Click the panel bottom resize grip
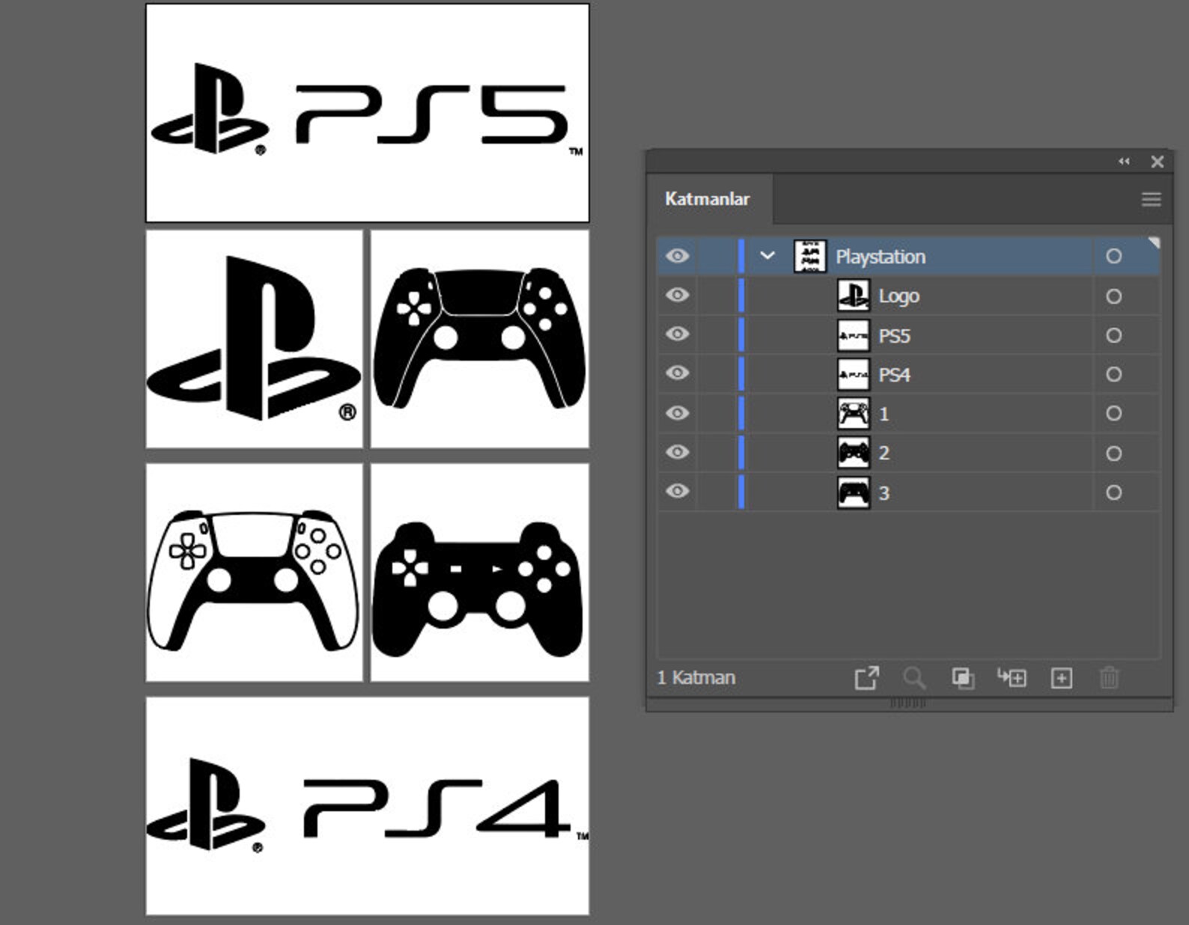The width and height of the screenshot is (1189, 925). click(907, 703)
